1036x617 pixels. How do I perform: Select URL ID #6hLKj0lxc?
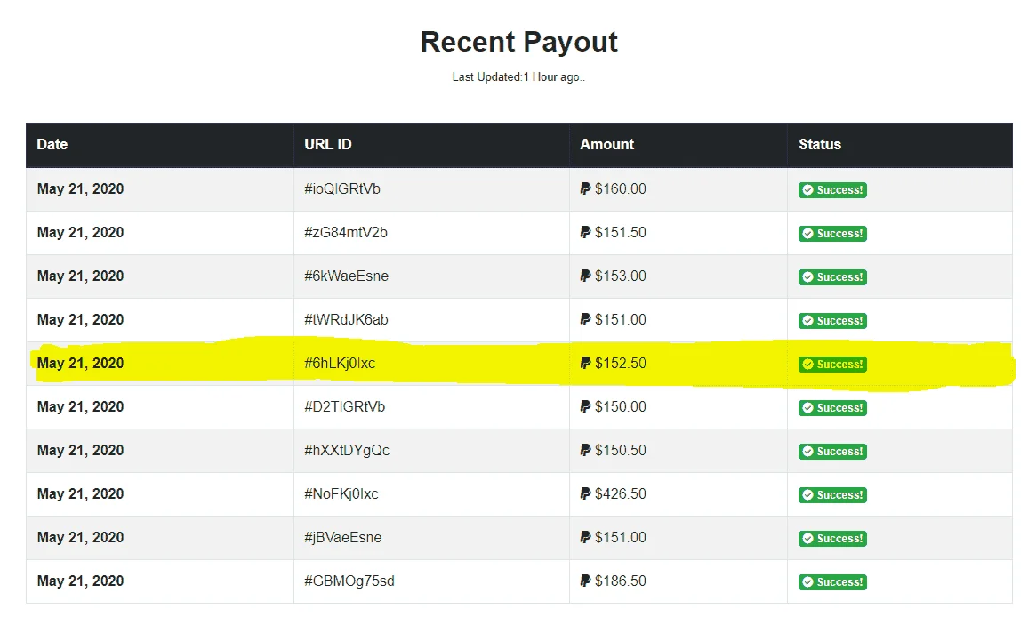340,364
